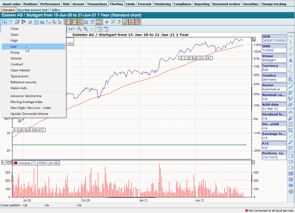
Task: Collapse the volume panel with equals button
Action: (x=254, y=162)
